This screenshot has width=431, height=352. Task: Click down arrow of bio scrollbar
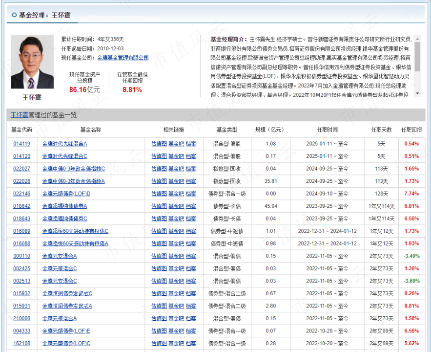click(417, 93)
